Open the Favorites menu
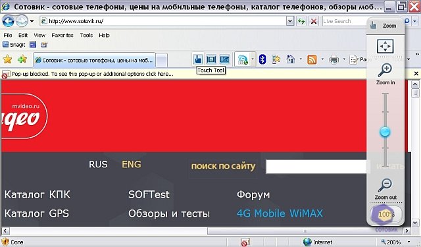421x247 pixels. [x=62, y=35]
